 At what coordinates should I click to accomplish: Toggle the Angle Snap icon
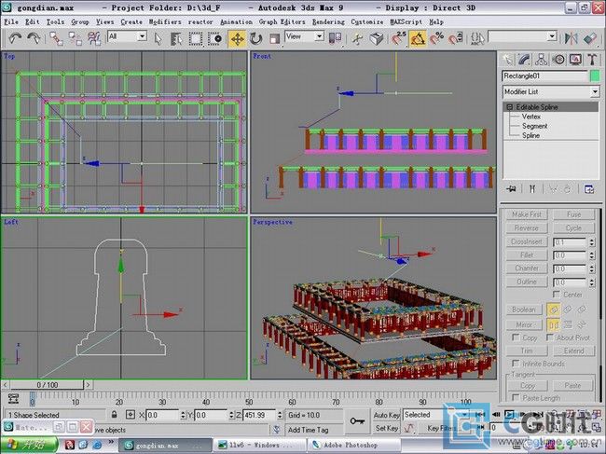click(x=418, y=38)
